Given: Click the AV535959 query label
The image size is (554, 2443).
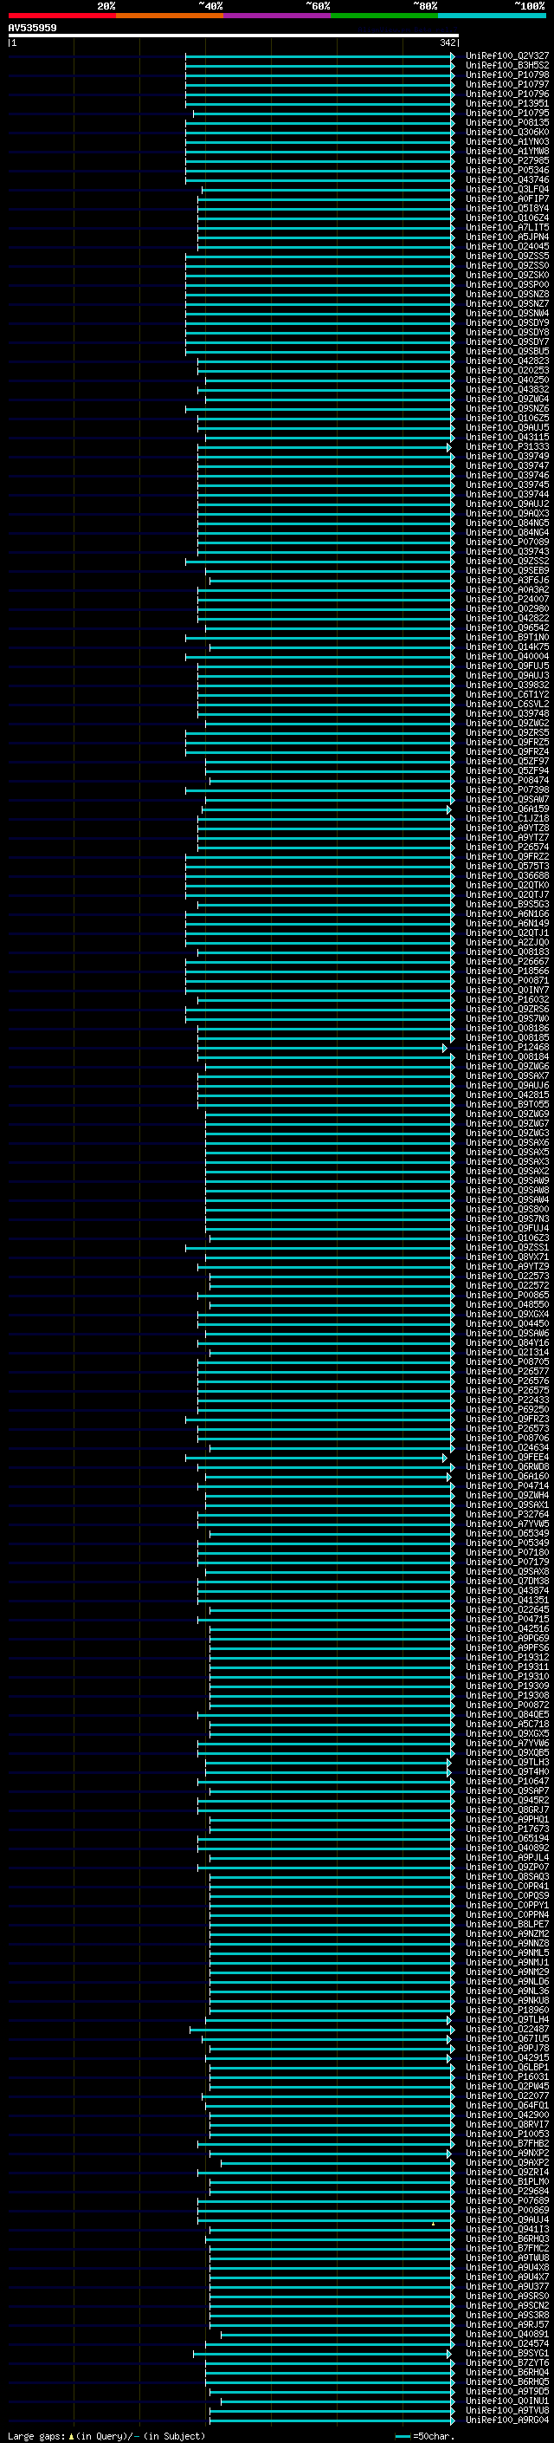Looking at the screenshot, I should tap(32, 28).
